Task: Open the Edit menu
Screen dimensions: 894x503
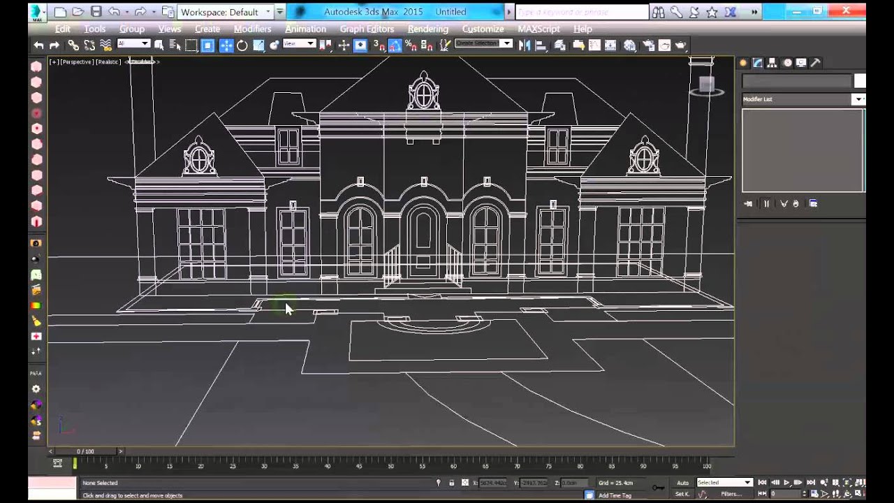Action: point(63,29)
